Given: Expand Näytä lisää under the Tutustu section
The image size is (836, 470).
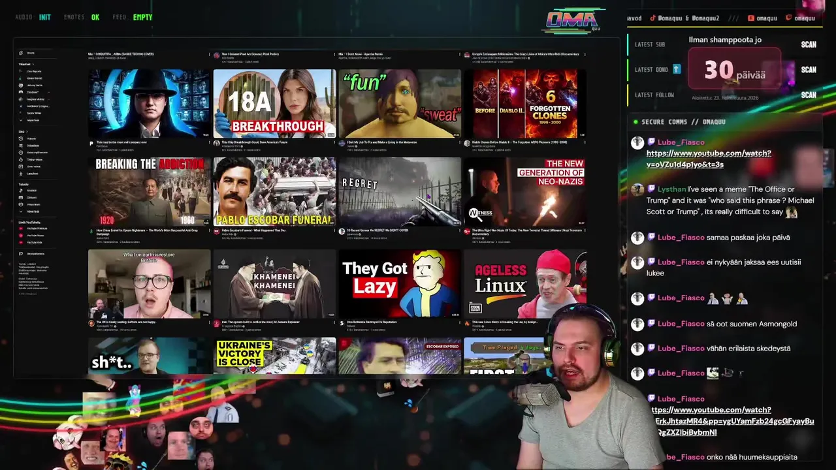Looking at the screenshot, I should pyautogui.click(x=31, y=211).
